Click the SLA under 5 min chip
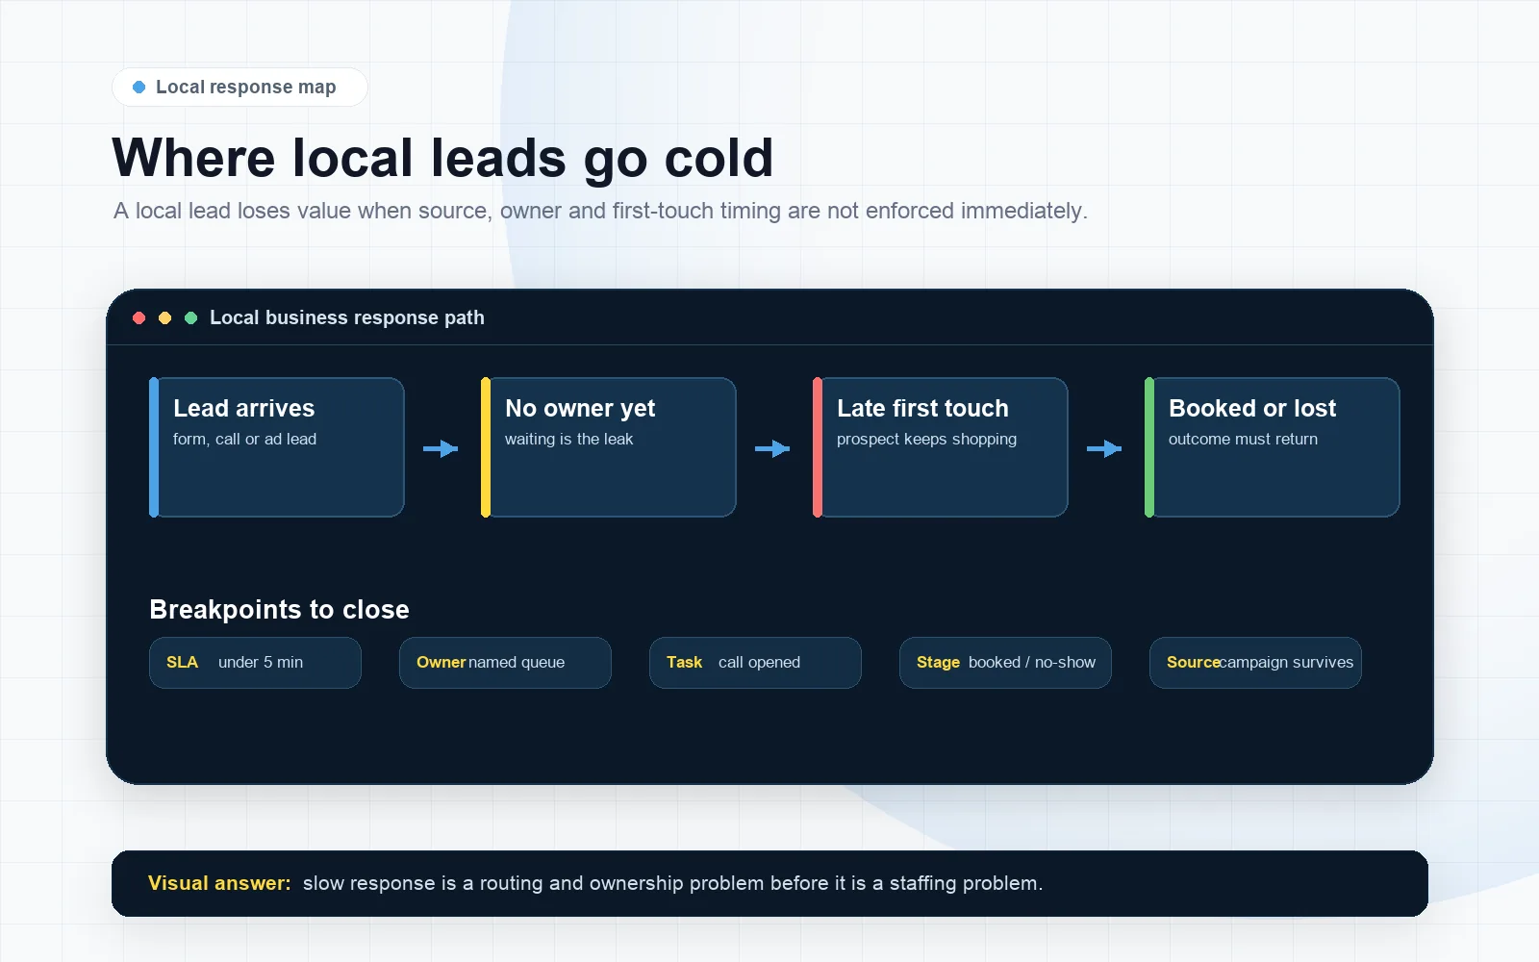The image size is (1539, 962). coord(255,663)
